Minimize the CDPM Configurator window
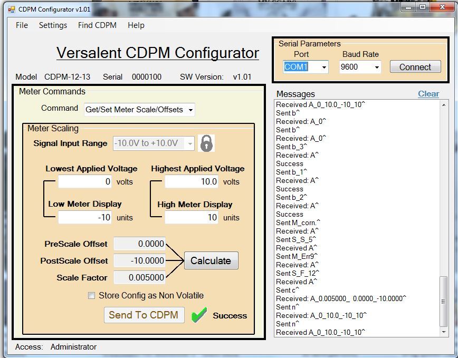Image resolution: width=458 pixels, height=358 pixels. [408, 7]
